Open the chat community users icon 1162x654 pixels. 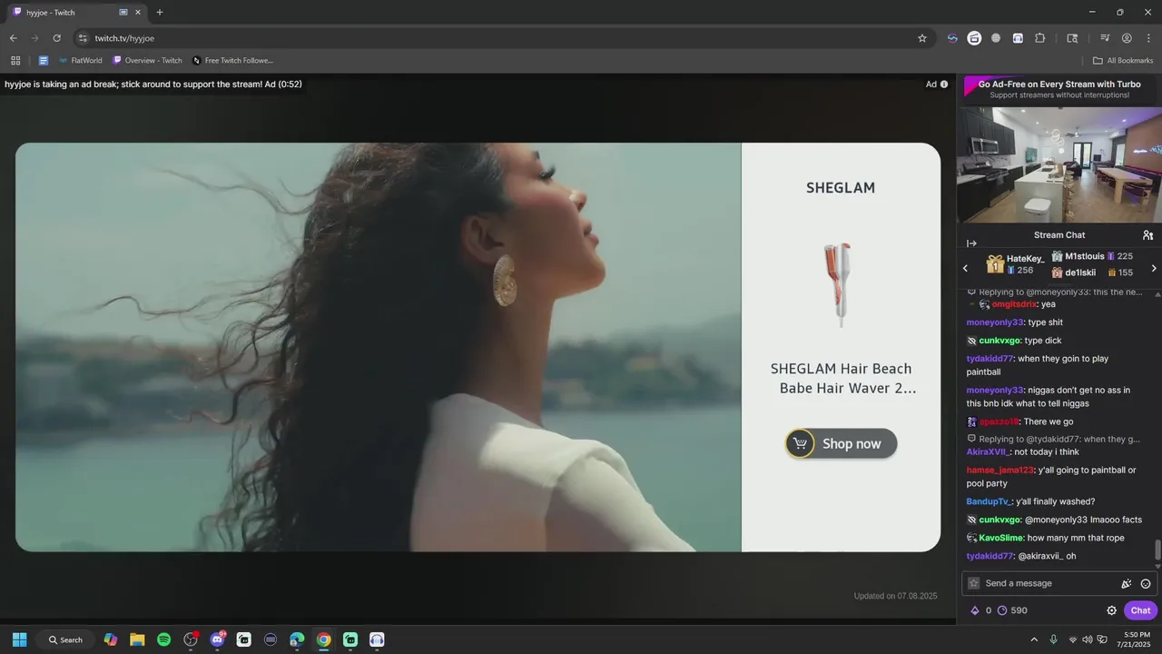1147,235
